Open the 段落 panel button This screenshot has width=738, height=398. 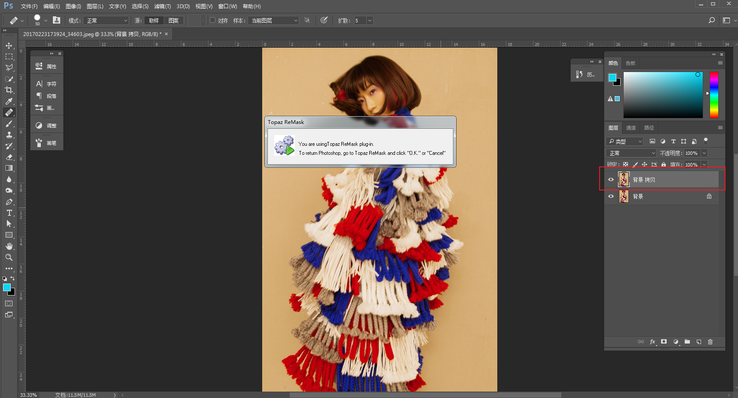click(47, 96)
